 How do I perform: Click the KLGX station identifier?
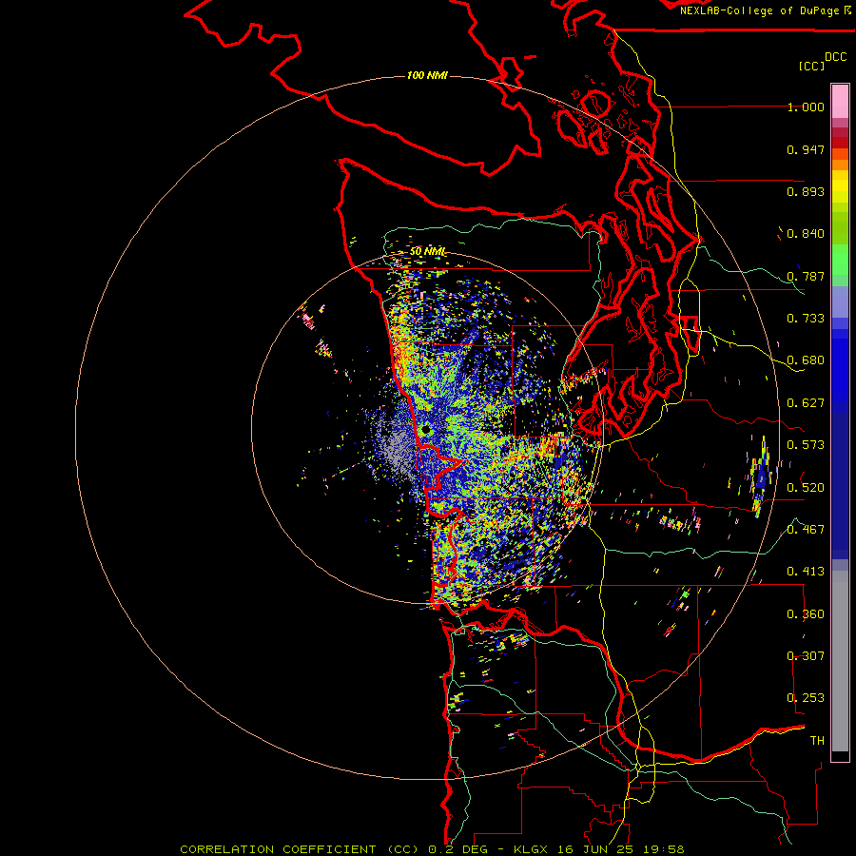pyautogui.click(x=532, y=849)
